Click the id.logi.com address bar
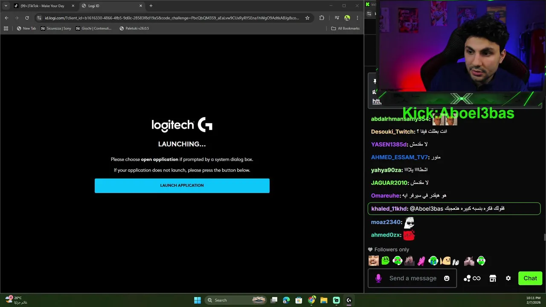Image resolution: width=546 pixels, height=307 pixels. [172, 18]
